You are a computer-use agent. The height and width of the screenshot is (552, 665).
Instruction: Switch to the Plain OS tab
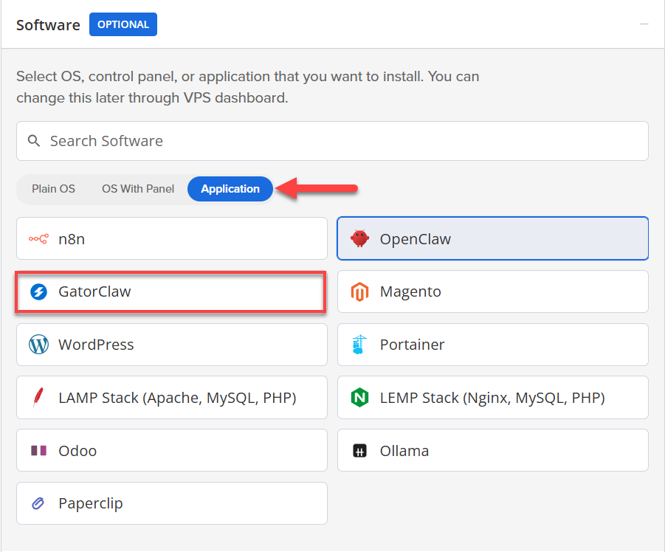click(x=53, y=189)
